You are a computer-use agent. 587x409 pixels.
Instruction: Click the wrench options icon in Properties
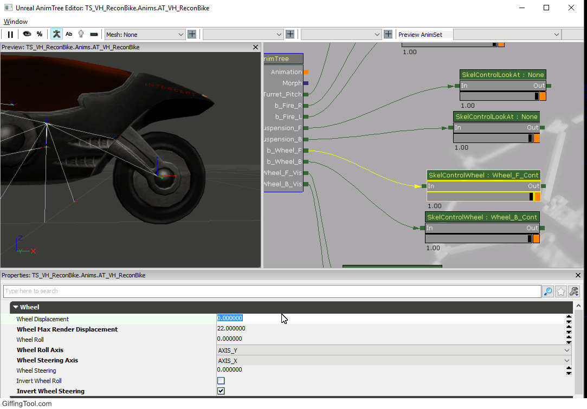tap(574, 291)
